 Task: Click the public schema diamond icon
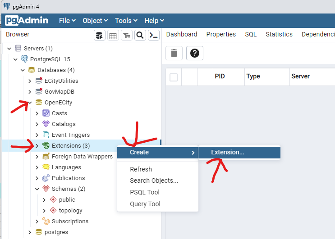(53, 199)
